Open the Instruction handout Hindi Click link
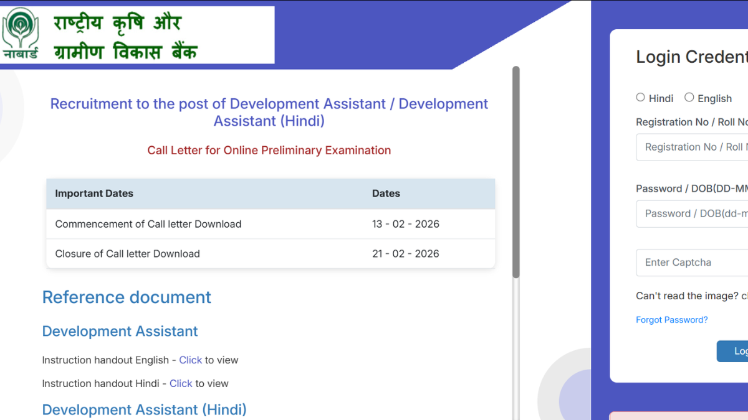The width and height of the screenshot is (748, 420). (181, 384)
